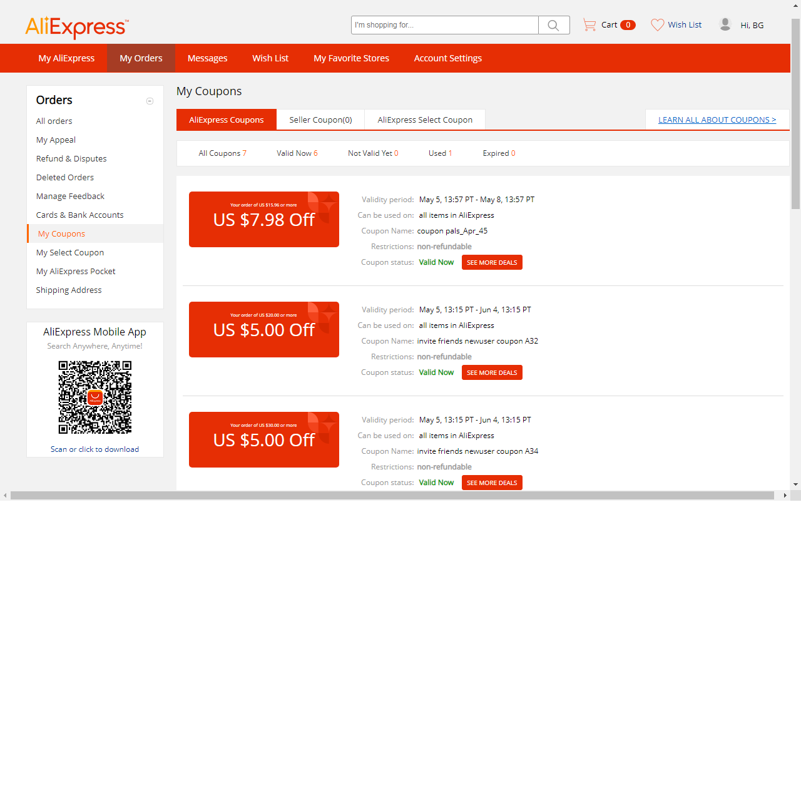
Task: Collapse the Orders sidebar section
Action: point(150,101)
